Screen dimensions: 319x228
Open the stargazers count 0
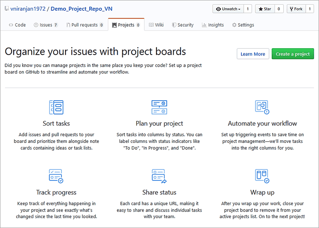click(x=279, y=9)
